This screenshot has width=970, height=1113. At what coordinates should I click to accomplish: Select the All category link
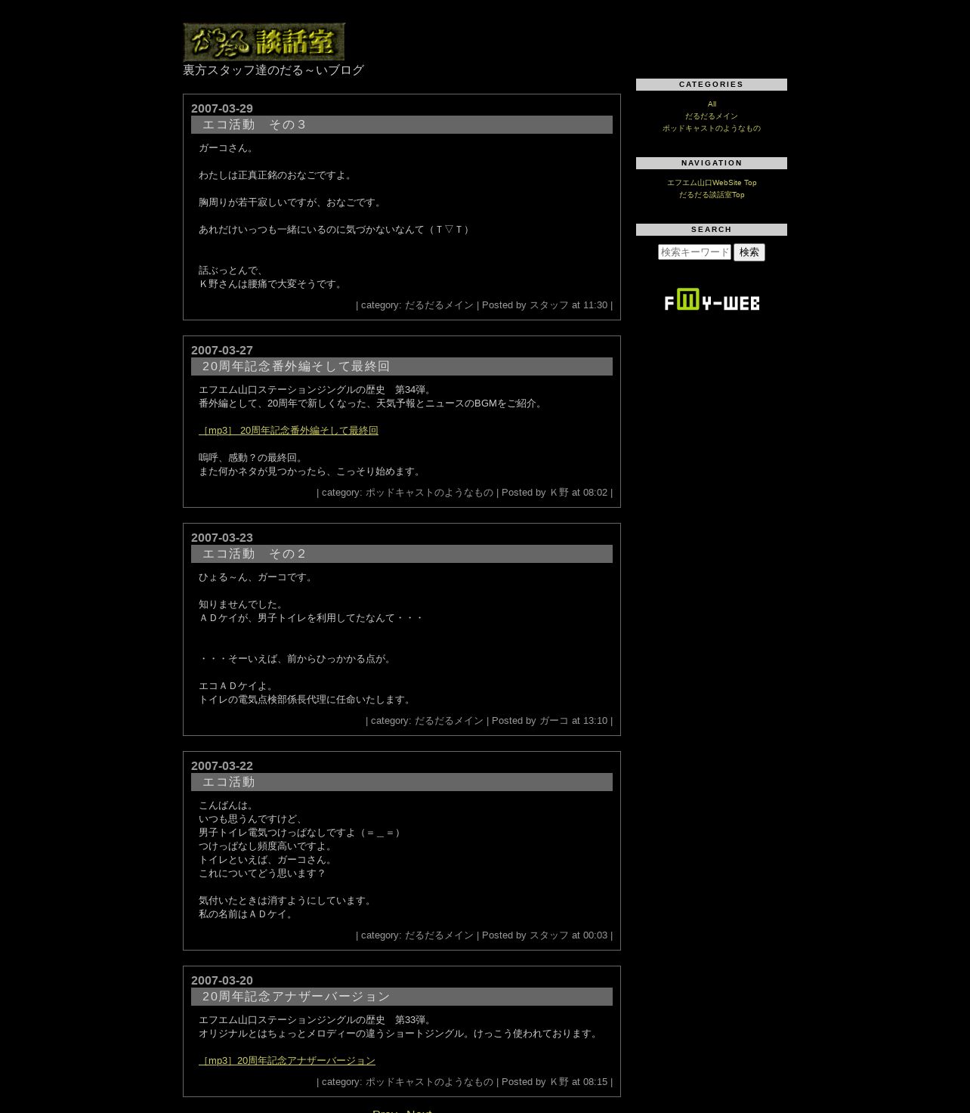tap(712, 104)
